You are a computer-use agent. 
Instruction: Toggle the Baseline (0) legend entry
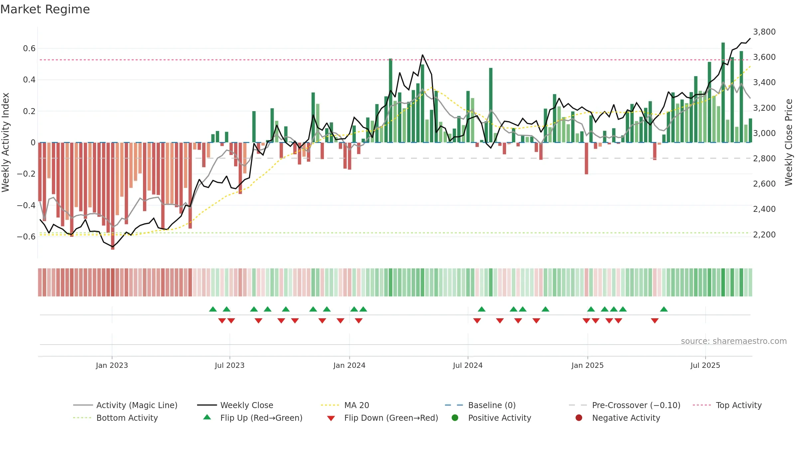coord(480,405)
